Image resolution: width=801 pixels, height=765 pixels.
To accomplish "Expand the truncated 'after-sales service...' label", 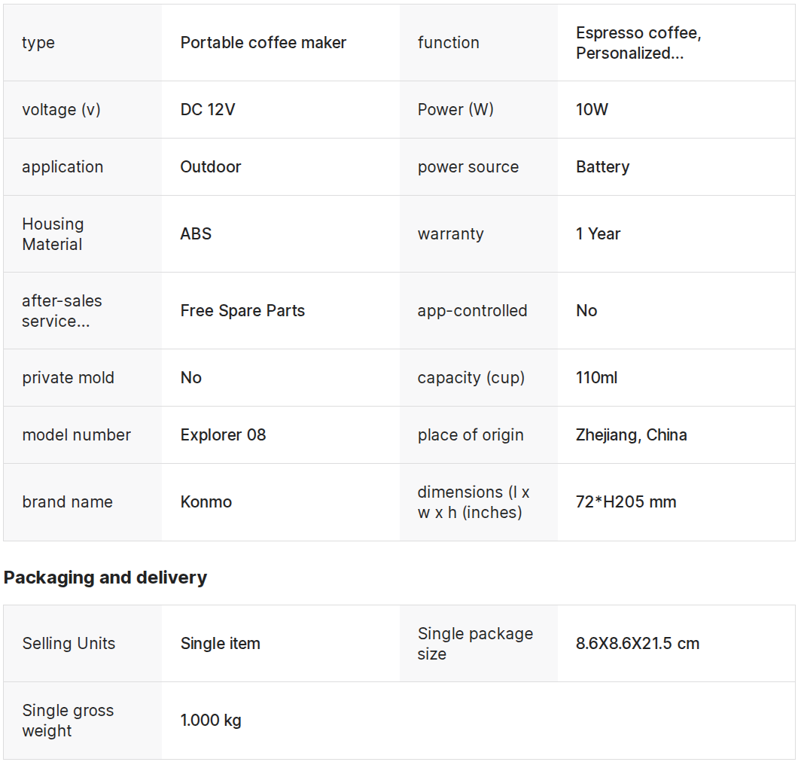I will [62, 311].
